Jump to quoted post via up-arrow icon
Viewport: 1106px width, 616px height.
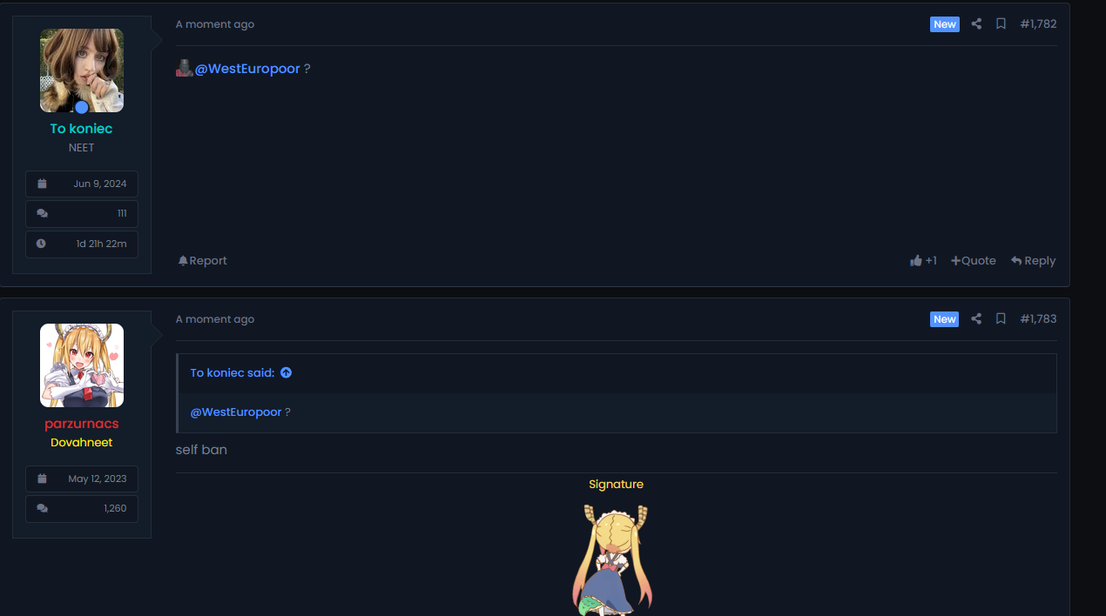click(x=286, y=372)
